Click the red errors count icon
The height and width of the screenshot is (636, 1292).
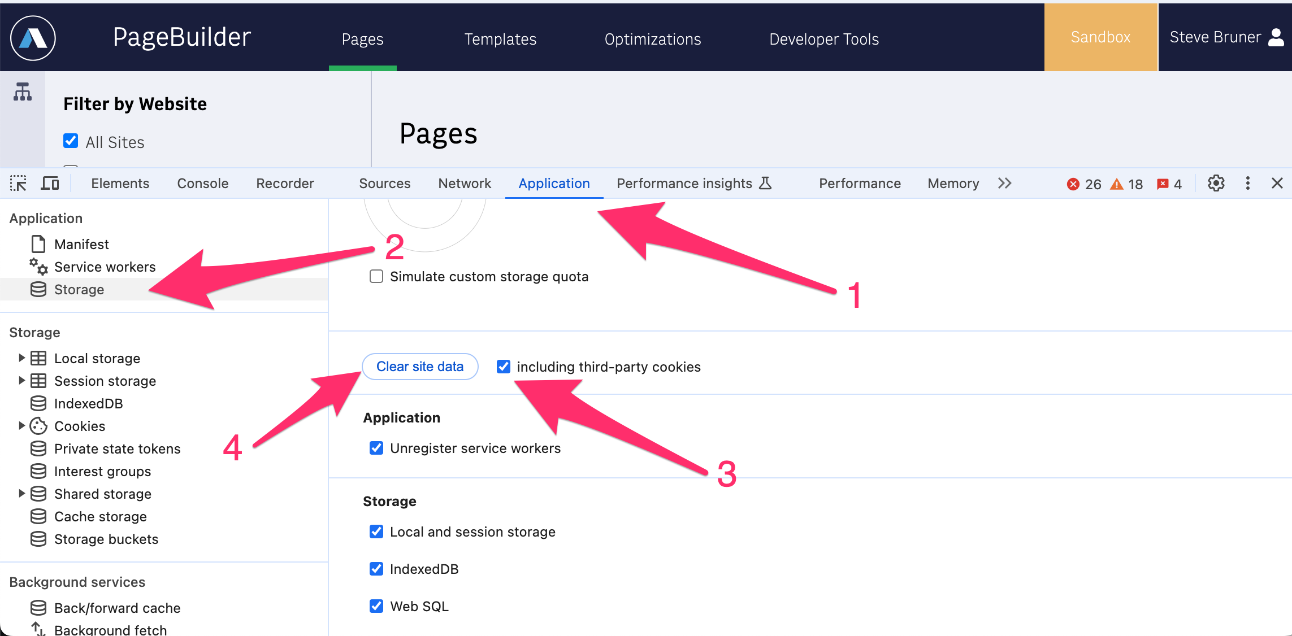click(x=1073, y=184)
